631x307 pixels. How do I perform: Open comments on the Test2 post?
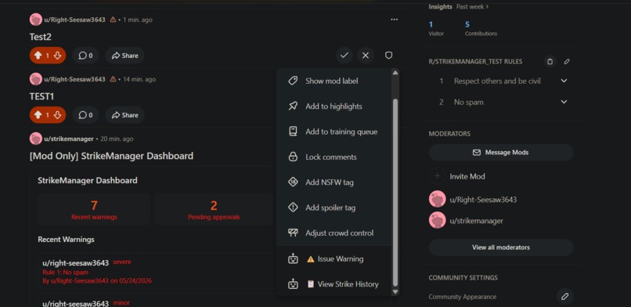pyautogui.click(x=85, y=56)
